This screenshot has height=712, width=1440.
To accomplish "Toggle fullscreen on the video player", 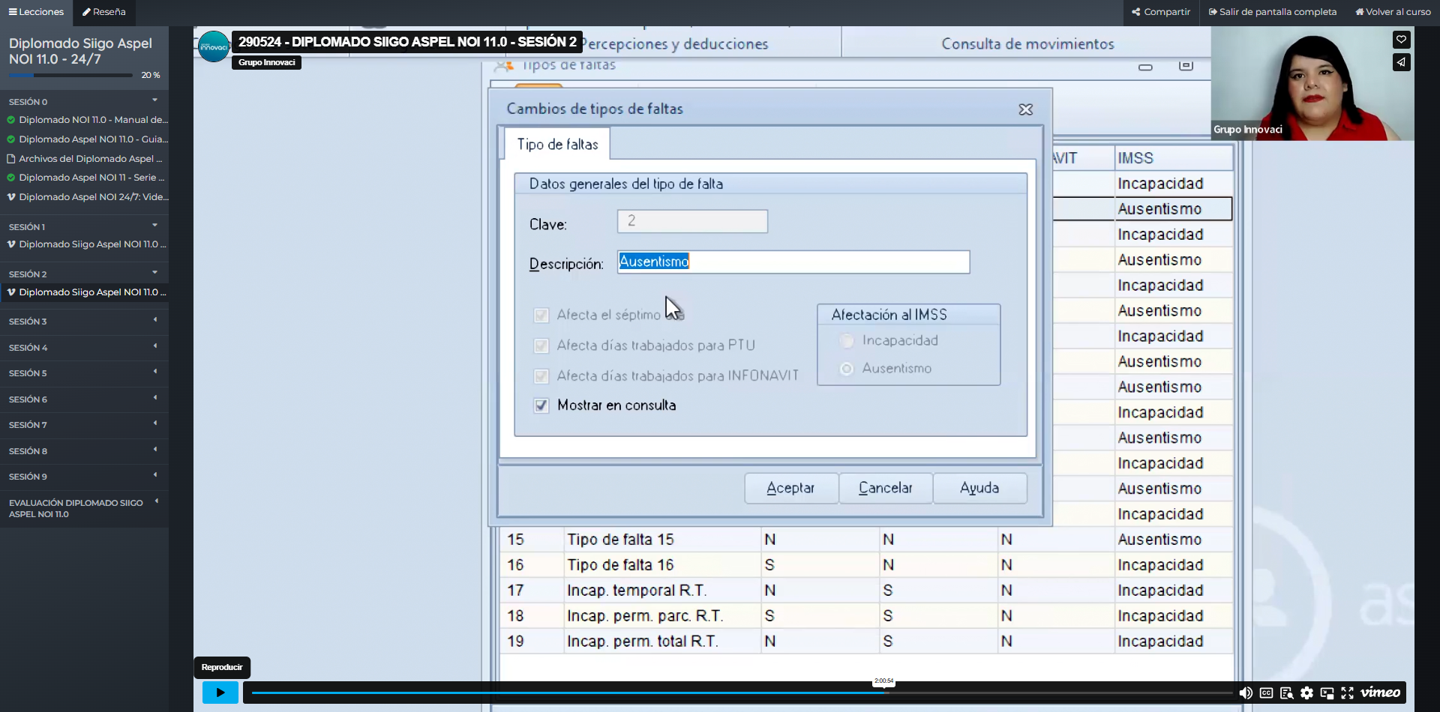I will point(1347,693).
